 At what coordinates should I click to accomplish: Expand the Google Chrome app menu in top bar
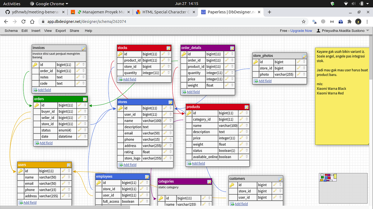[x=50, y=4]
